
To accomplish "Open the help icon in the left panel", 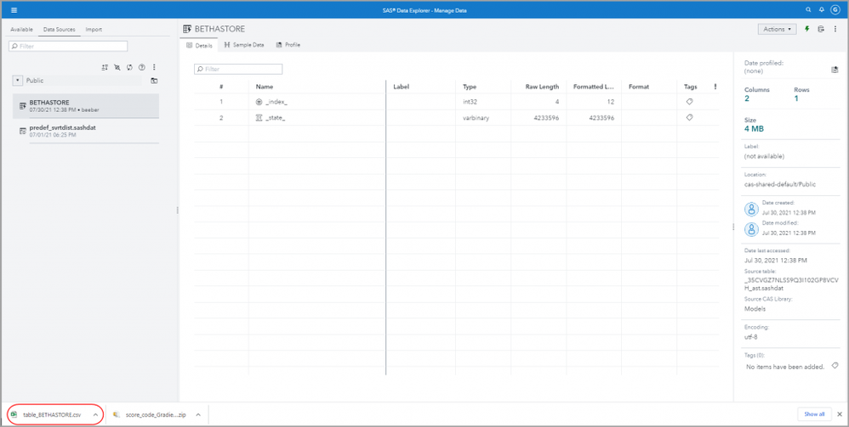I will [142, 68].
